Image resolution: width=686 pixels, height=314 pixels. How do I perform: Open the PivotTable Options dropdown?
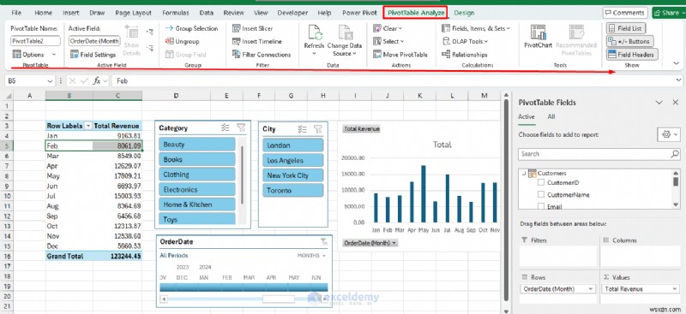coord(54,55)
